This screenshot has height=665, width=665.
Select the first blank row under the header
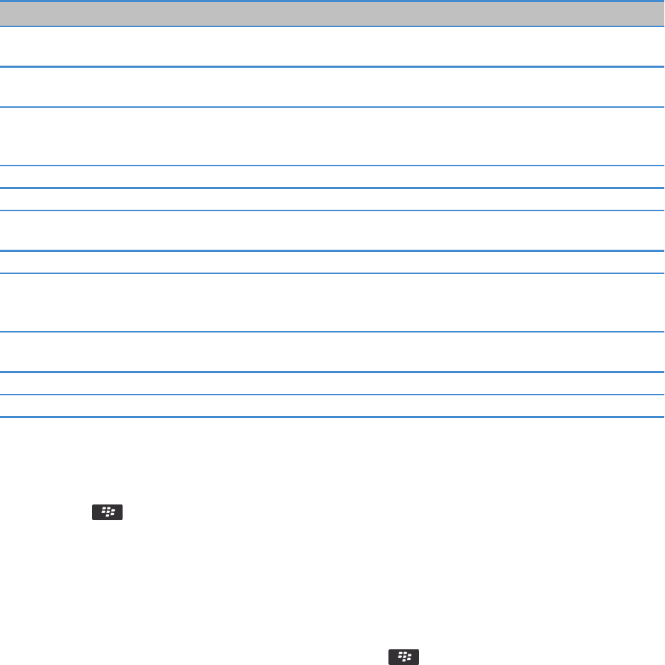332,46
